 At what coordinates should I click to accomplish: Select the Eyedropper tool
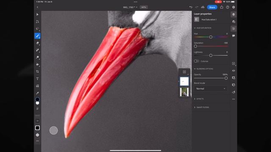pyautogui.click(x=38, y=93)
